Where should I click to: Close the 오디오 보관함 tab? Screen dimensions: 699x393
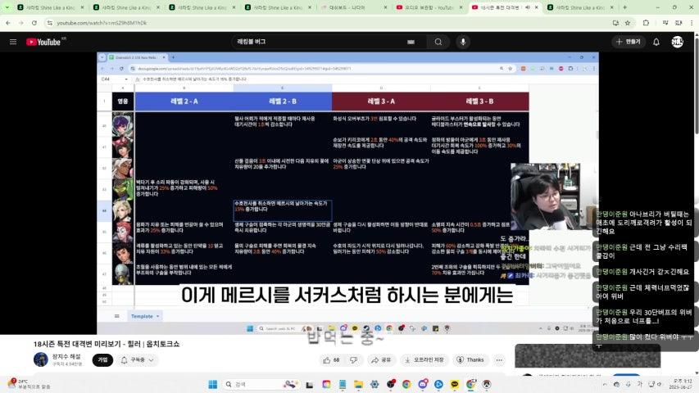461,7
